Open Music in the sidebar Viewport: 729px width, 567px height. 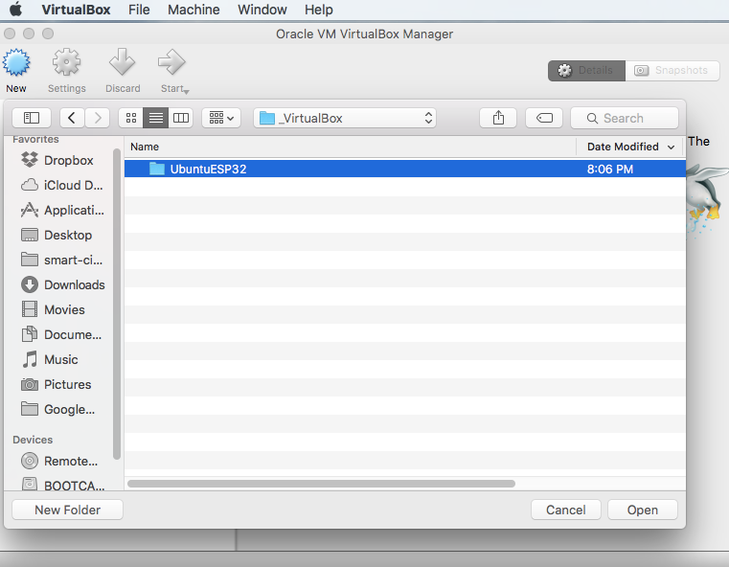point(49,359)
